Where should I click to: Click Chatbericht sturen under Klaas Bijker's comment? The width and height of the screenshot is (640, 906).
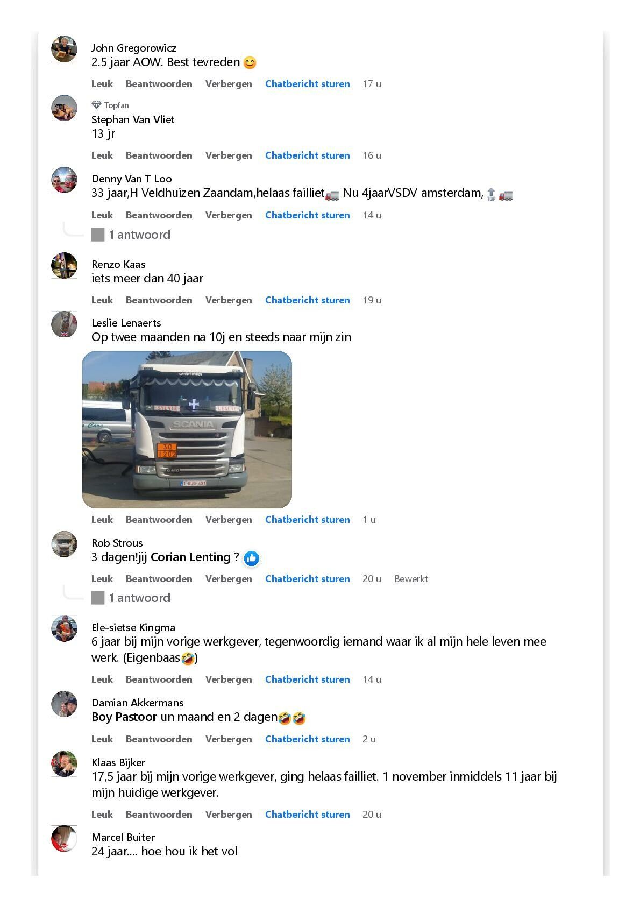point(308,815)
